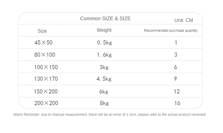
Task: Click the "Common SIZE & SIZE" table title
Action: [x=105, y=18]
